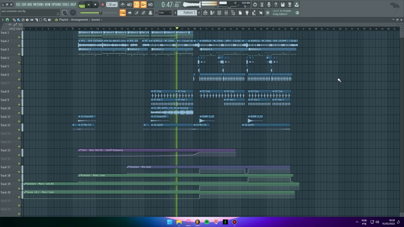Open the EDIT menu

24,4
